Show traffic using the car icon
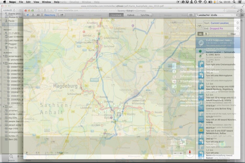Screen dimensions: 245x163 (38, 15)
